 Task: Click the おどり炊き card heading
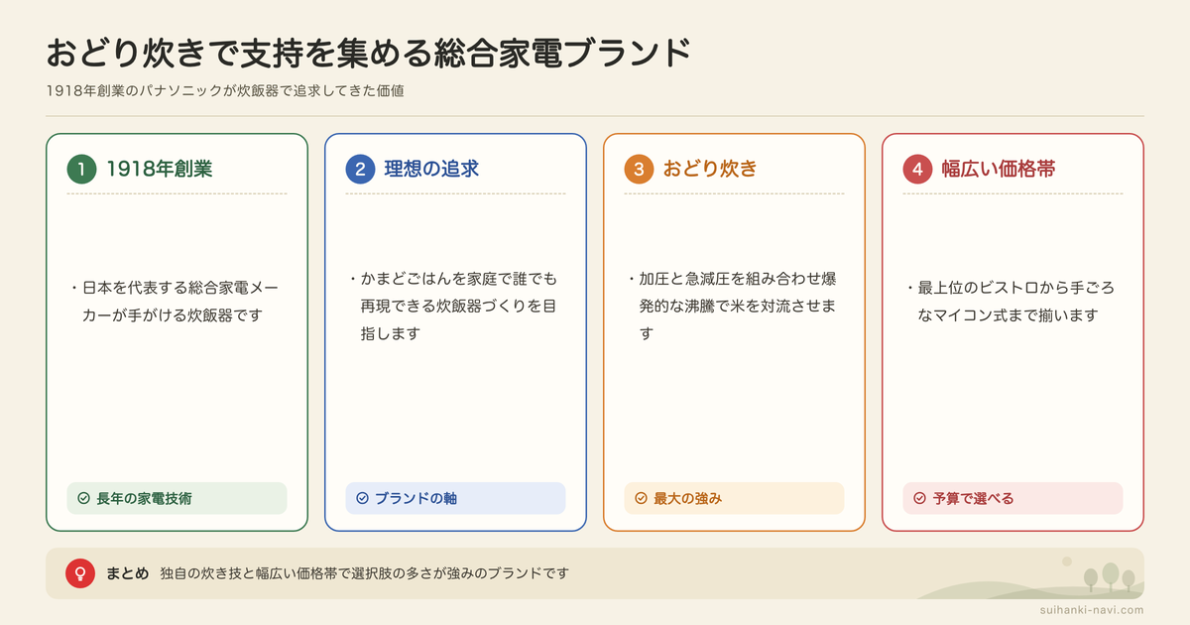pos(710,169)
